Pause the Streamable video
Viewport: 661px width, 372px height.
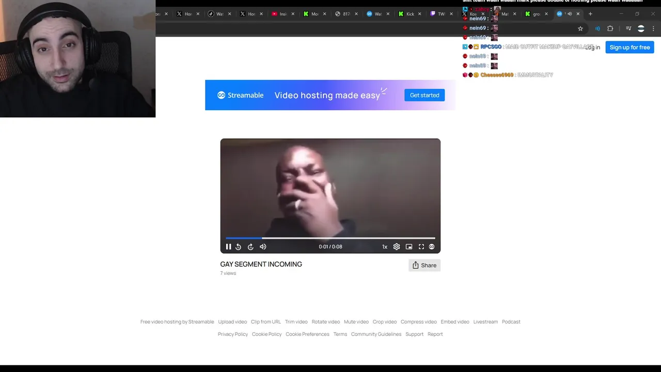[x=228, y=247]
